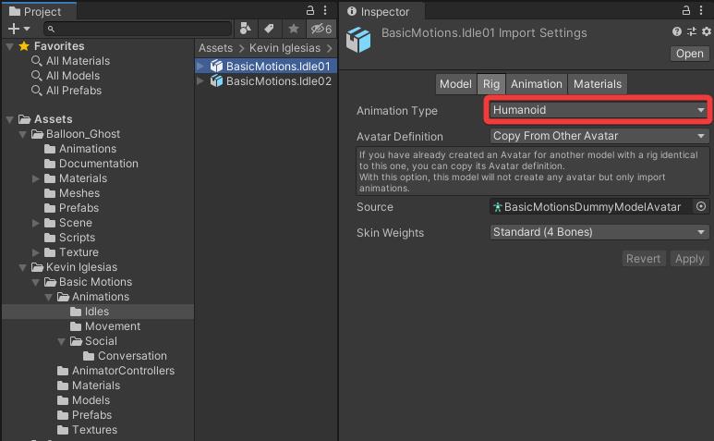Click the favorites star icon in toolbar
Viewport: 714px width, 441px height.
[294, 30]
